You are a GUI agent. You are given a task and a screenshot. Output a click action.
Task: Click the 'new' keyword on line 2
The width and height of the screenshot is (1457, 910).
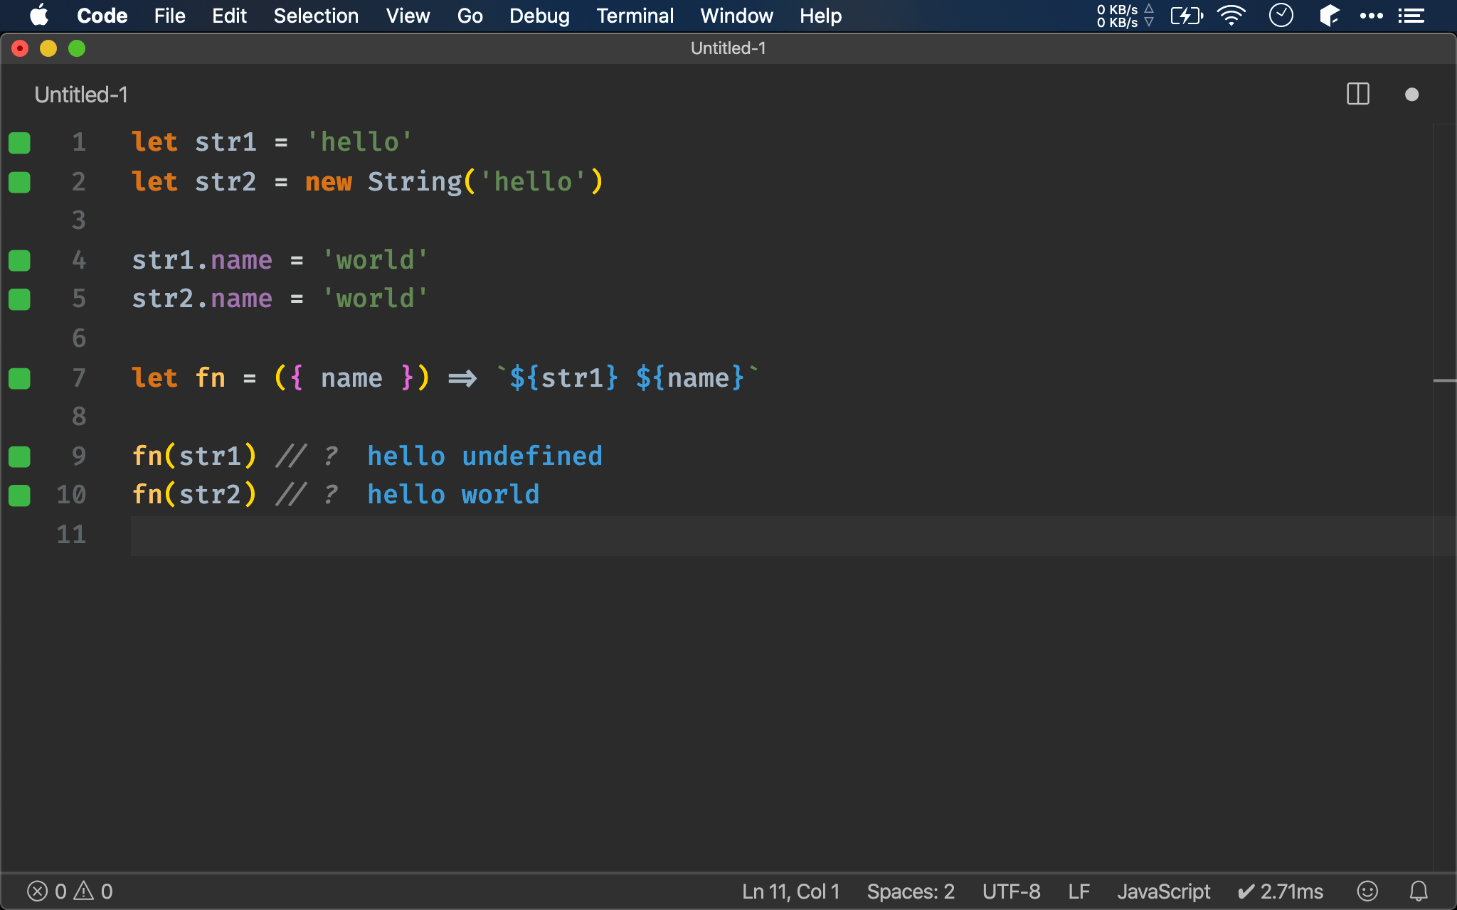(329, 182)
